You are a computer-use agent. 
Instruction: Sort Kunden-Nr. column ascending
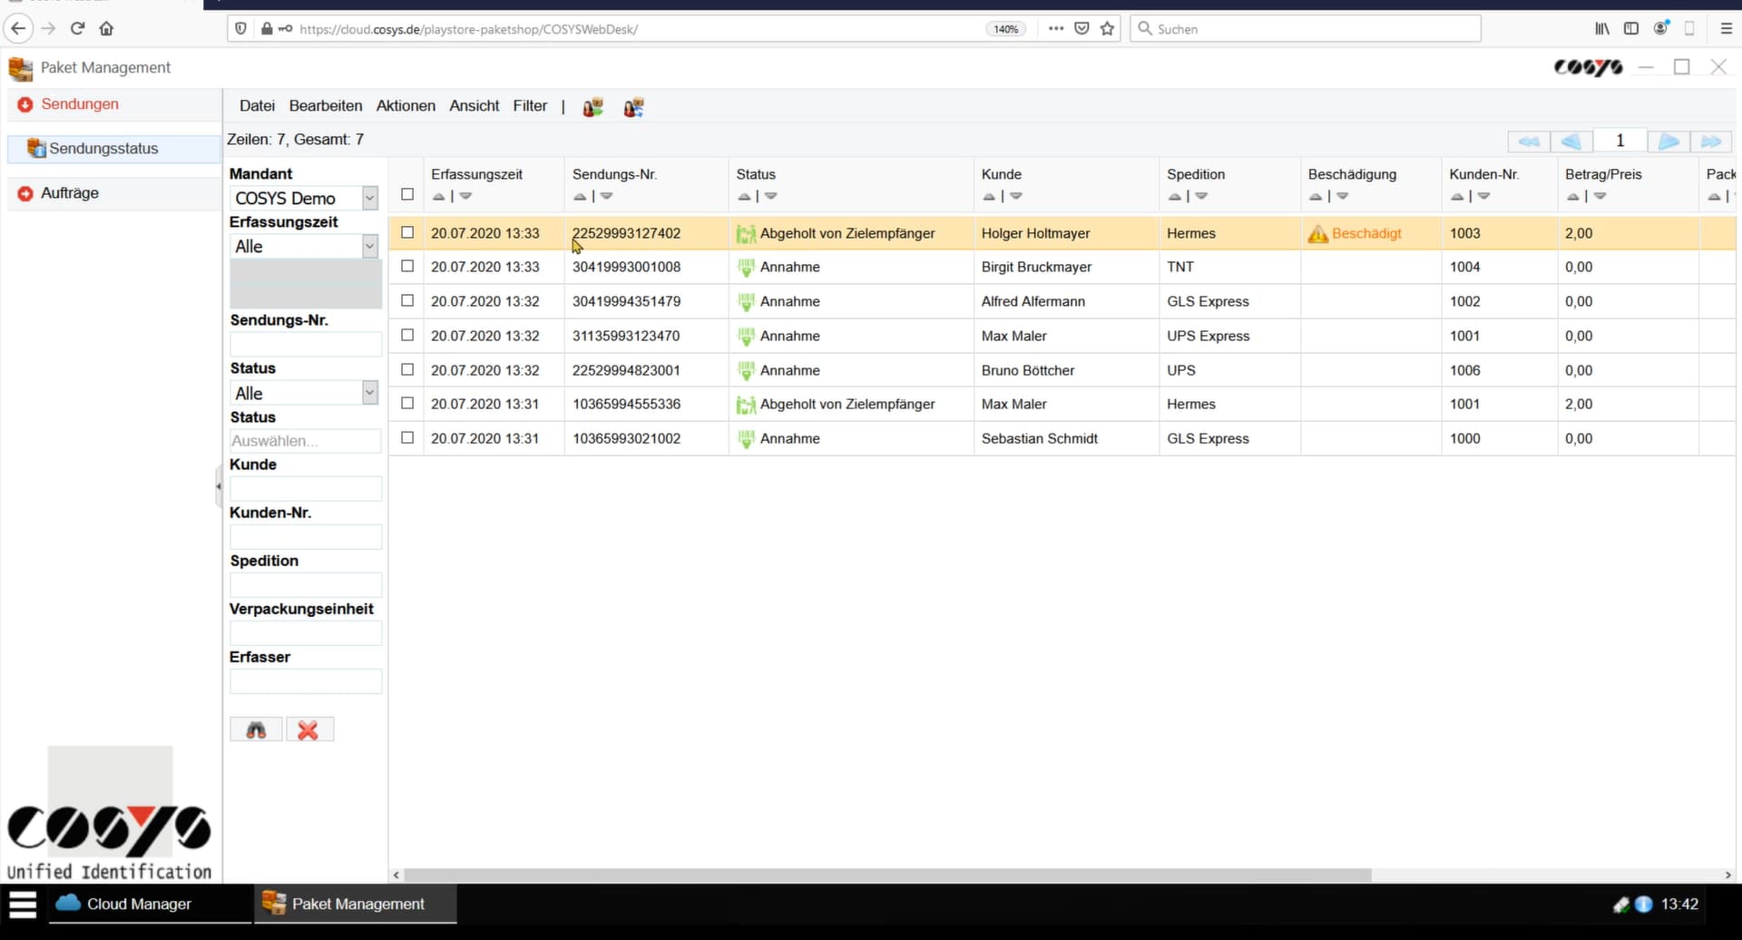[1457, 196]
